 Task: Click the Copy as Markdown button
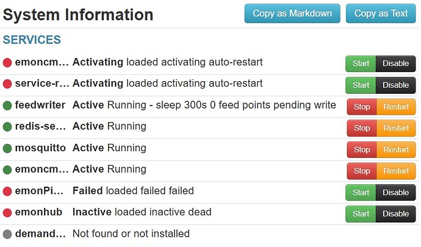pyautogui.click(x=292, y=13)
